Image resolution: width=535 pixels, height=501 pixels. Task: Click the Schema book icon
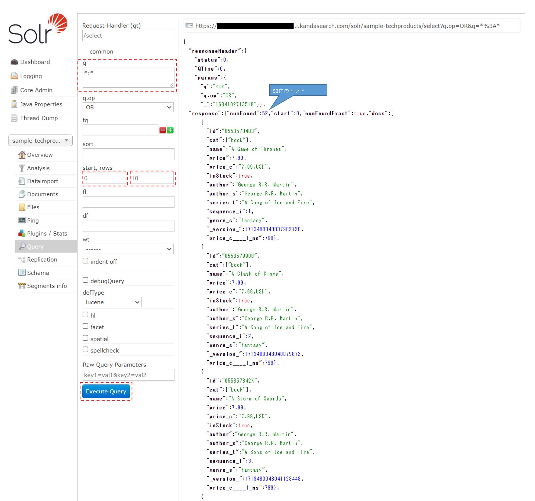point(22,273)
